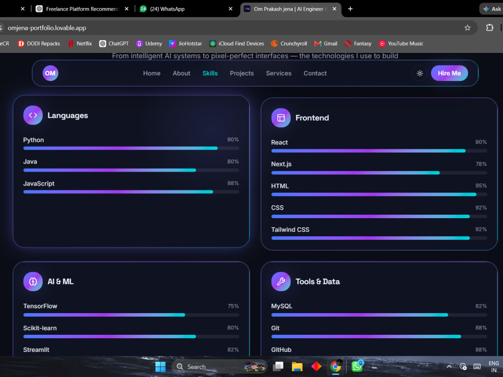Click the HTML progress bar
The height and width of the screenshot is (377, 503).
[379, 194]
